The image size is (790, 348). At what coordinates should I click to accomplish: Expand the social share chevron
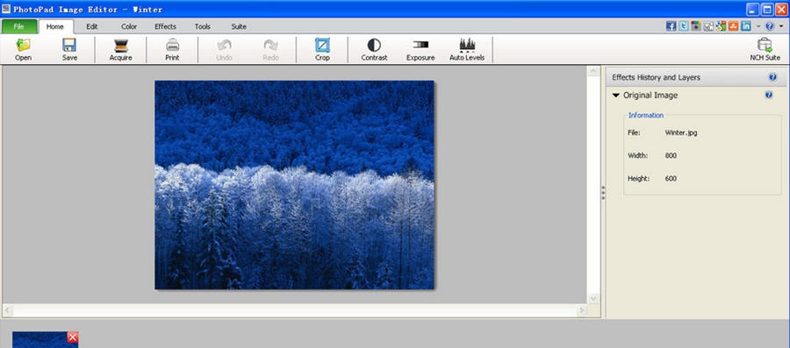[x=758, y=26]
